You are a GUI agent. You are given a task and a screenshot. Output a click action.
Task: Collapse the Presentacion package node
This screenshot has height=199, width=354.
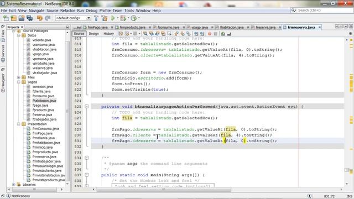pyautogui.click(x=19, y=124)
